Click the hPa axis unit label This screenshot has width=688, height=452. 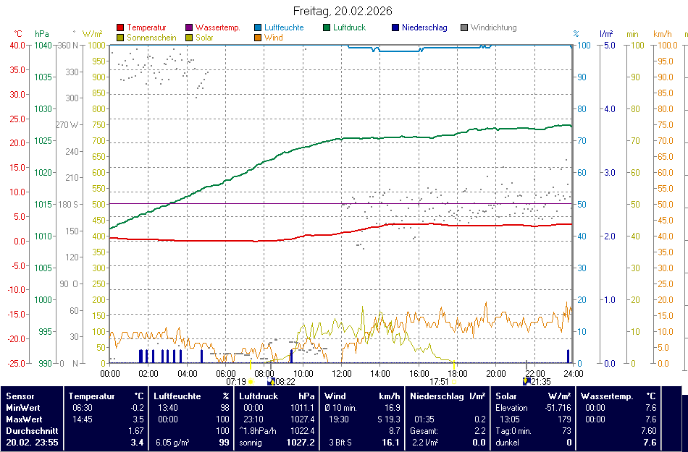point(42,34)
